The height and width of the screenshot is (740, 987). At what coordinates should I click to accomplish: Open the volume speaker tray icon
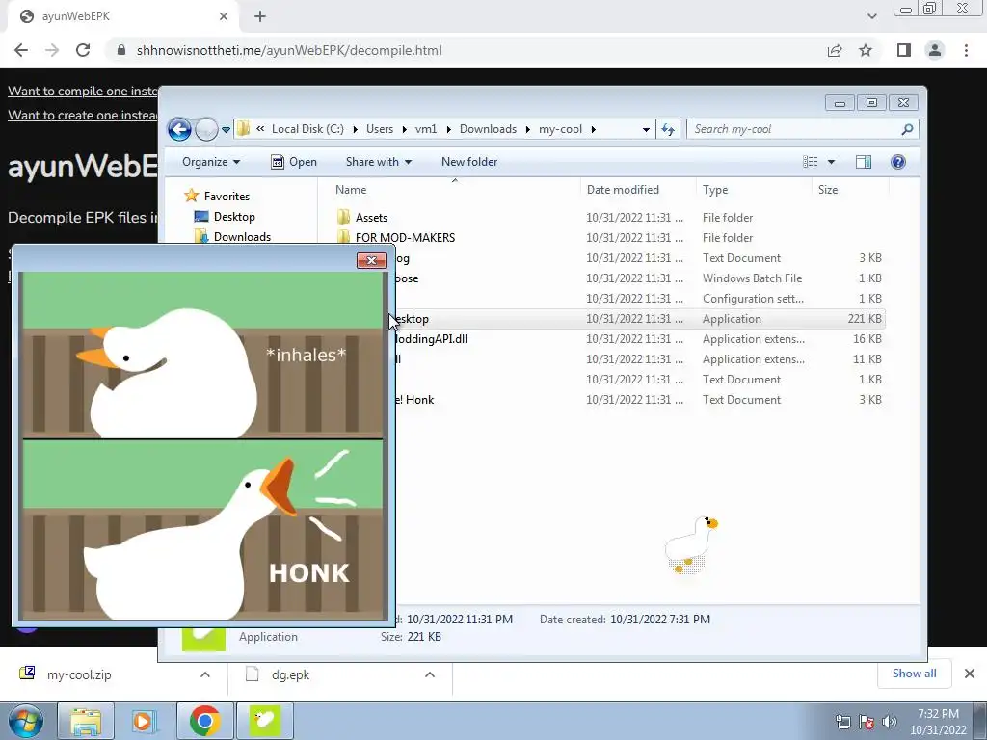pos(889,722)
